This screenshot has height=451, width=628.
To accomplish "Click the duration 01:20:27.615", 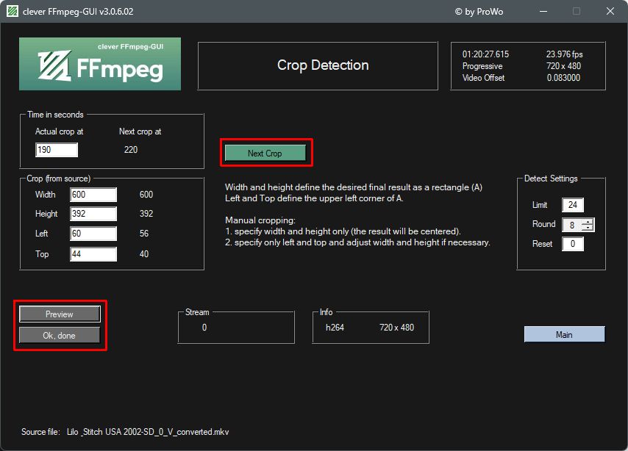I will (485, 54).
